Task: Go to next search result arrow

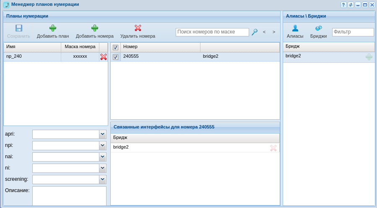Action: pos(274,32)
